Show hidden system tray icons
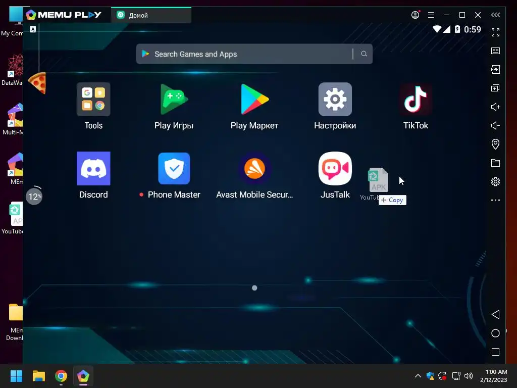 (418, 376)
